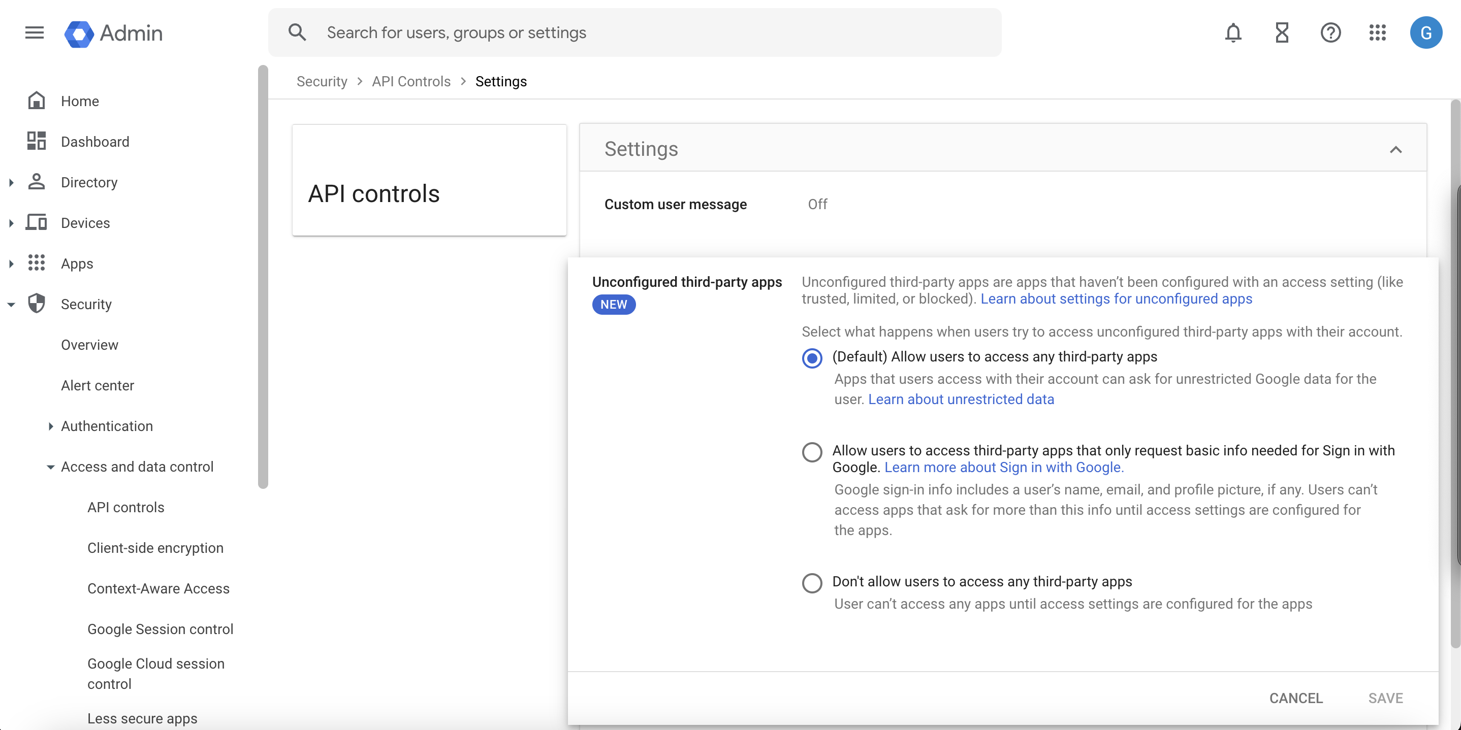Click the Dashboard tiles icon

pyautogui.click(x=36, y=141)
